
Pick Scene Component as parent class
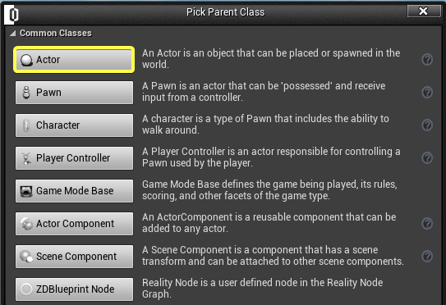[74, 257]
